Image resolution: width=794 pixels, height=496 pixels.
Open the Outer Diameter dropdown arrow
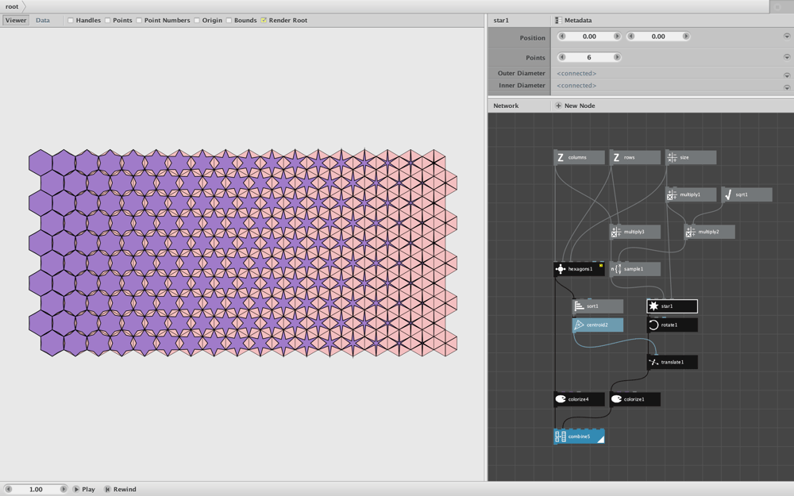click(x=787, y=75)
